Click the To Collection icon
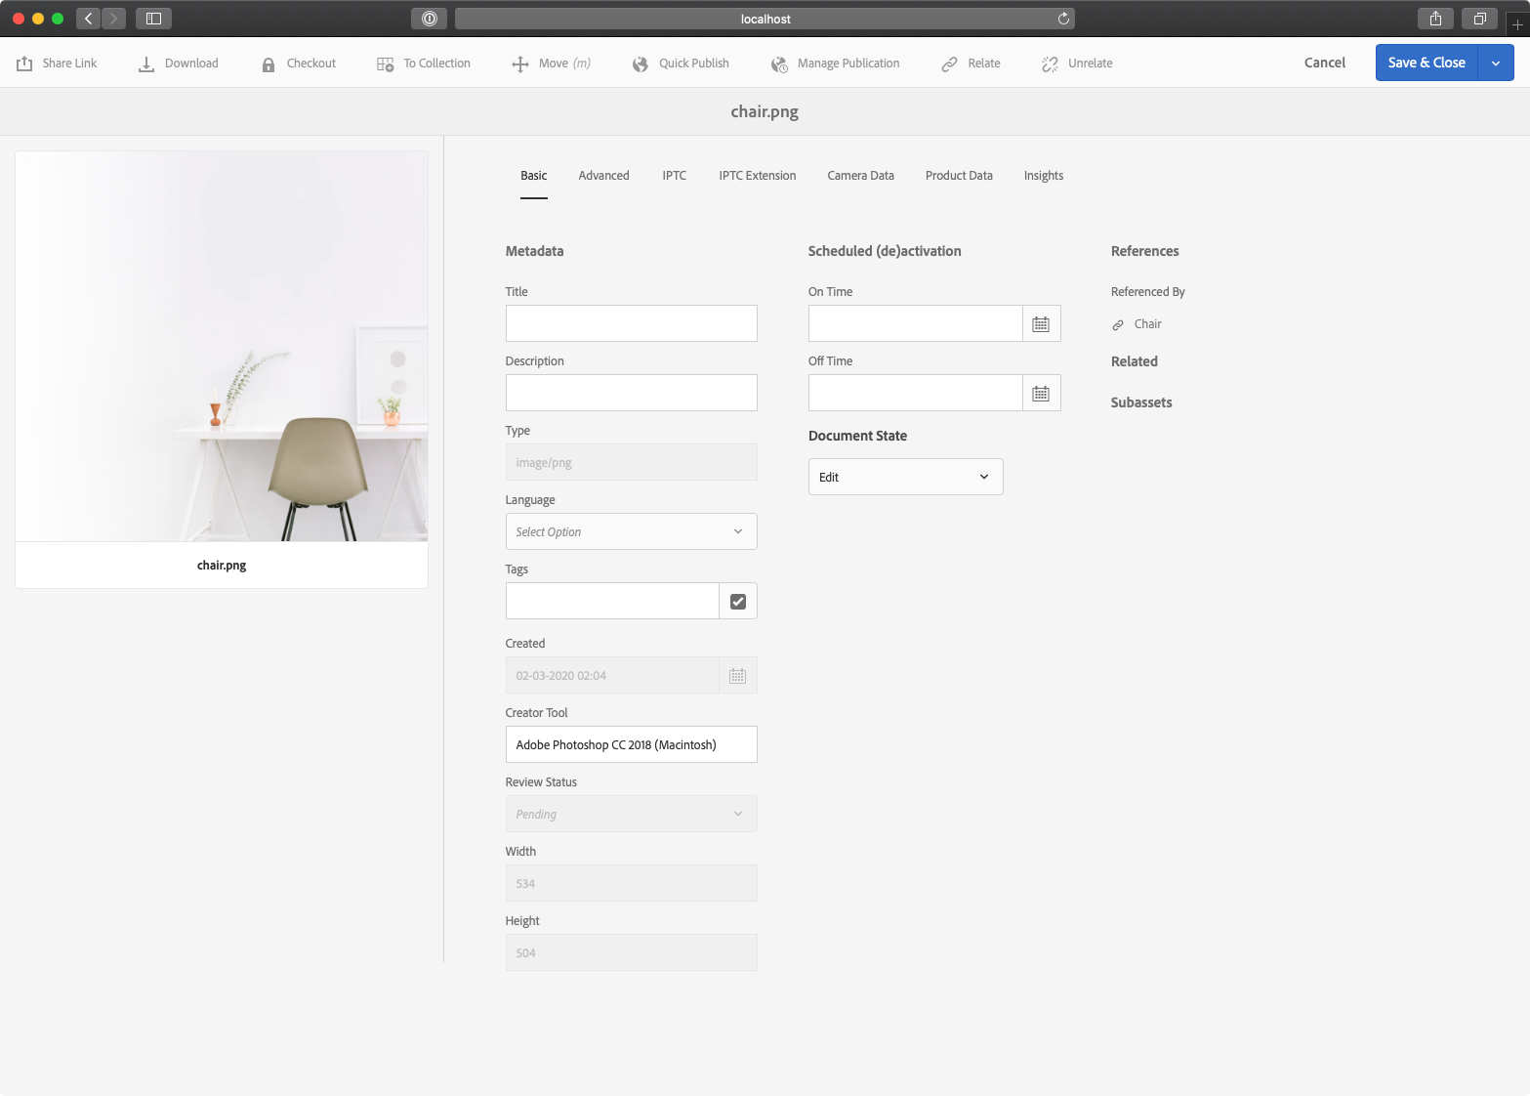 click(x=386, y=64)
